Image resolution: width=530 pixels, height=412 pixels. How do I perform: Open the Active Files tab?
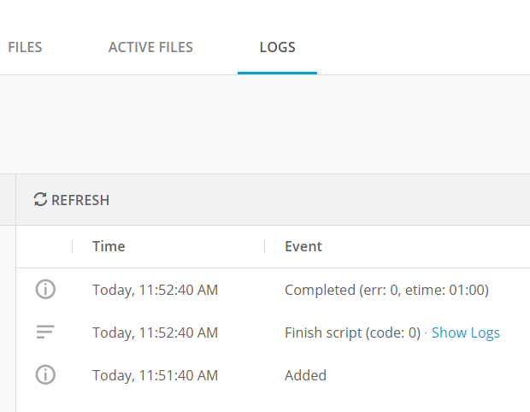150,47
